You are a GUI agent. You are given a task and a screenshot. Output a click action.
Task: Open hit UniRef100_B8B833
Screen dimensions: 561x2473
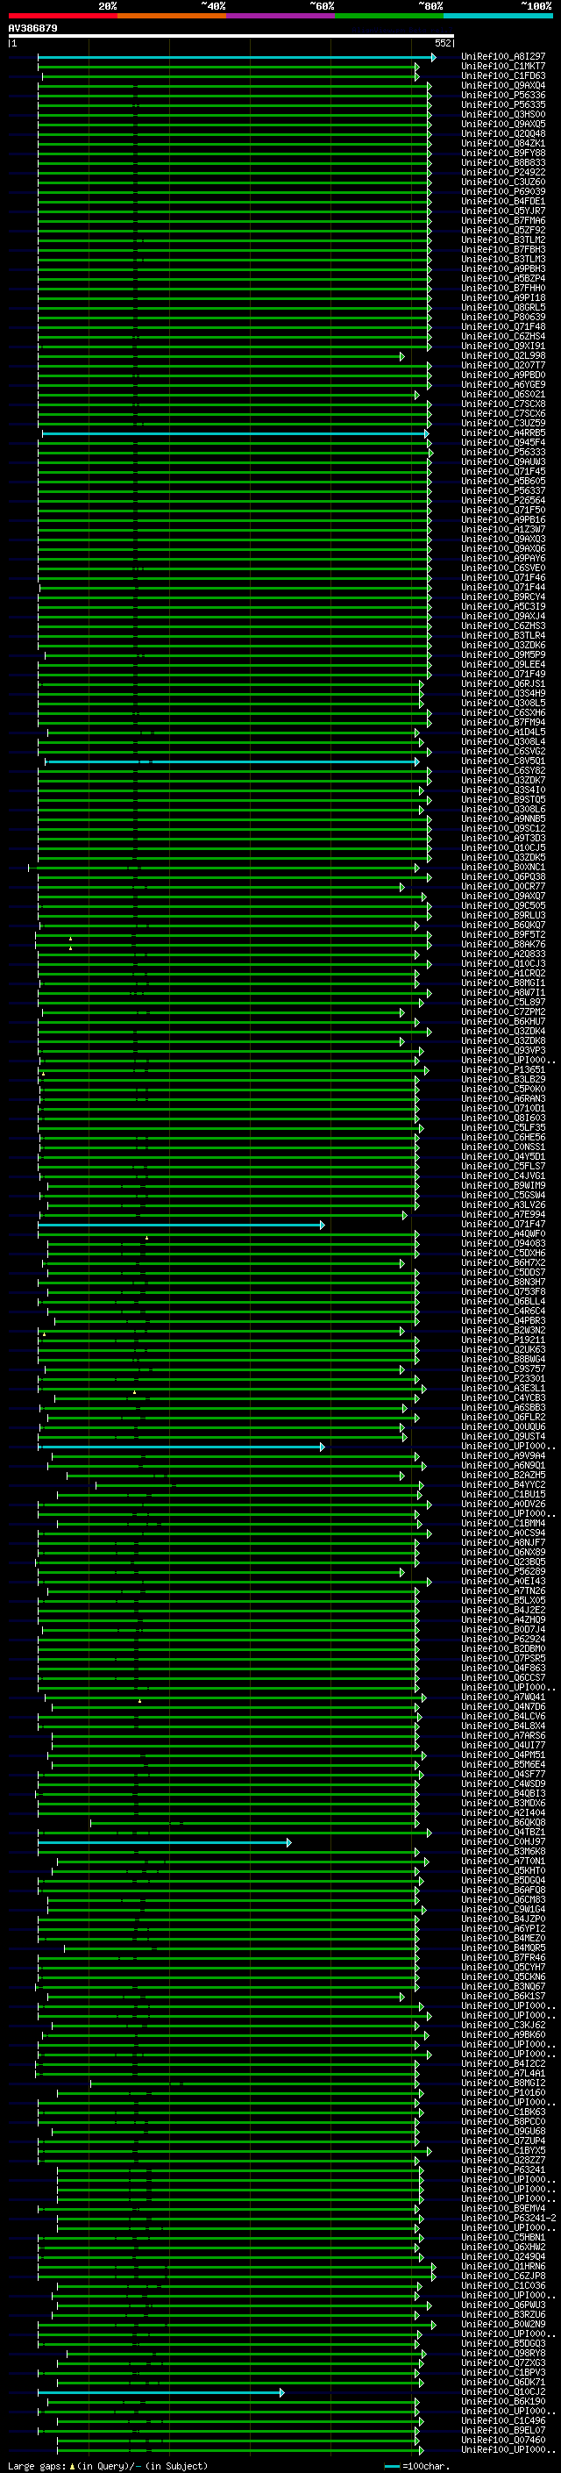pyautogui.click(x=502, y=163)
